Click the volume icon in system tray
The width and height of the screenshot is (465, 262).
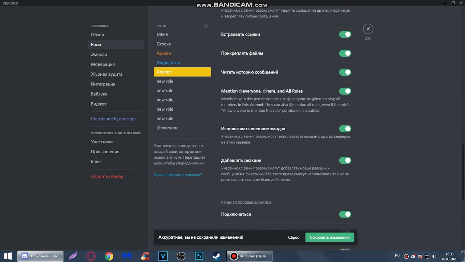434,256
